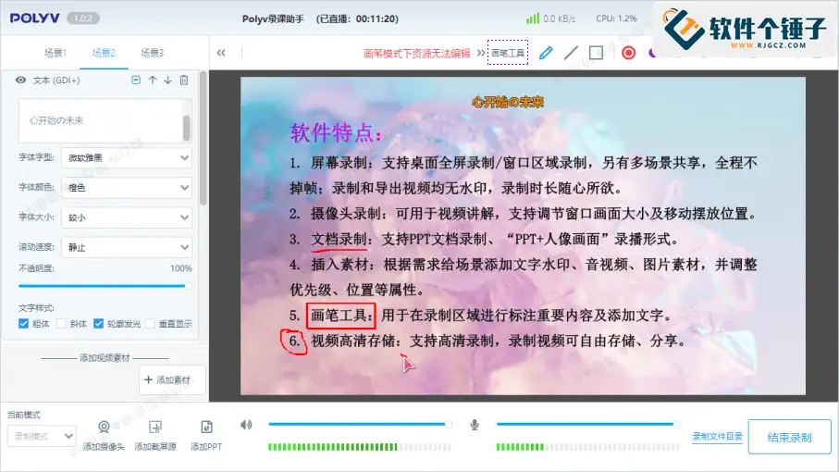The height and width of the screenshot is (472, 839).
Task: Click the green network signal indicator
Action: 533,19
